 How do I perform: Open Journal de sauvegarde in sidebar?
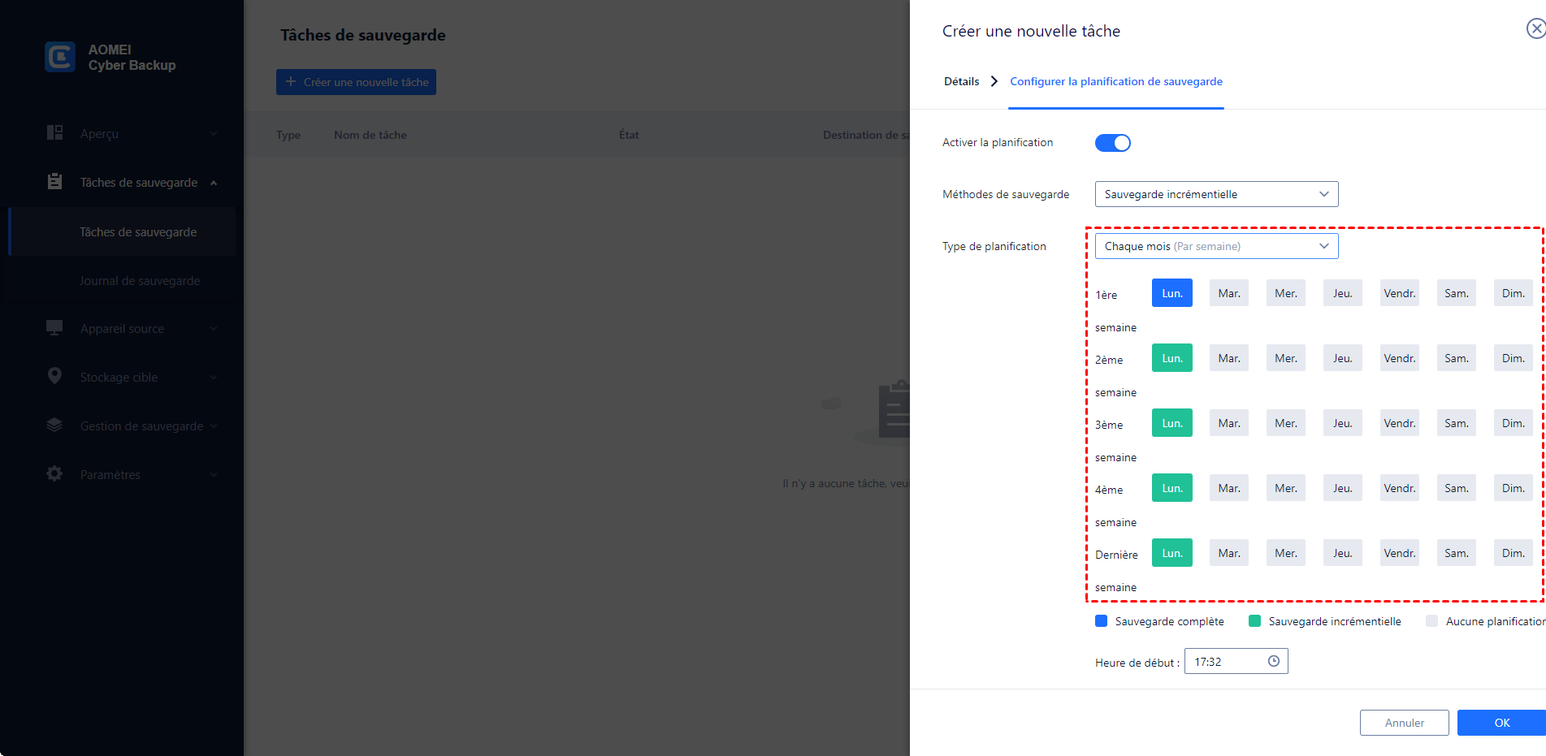coord(140,281)
